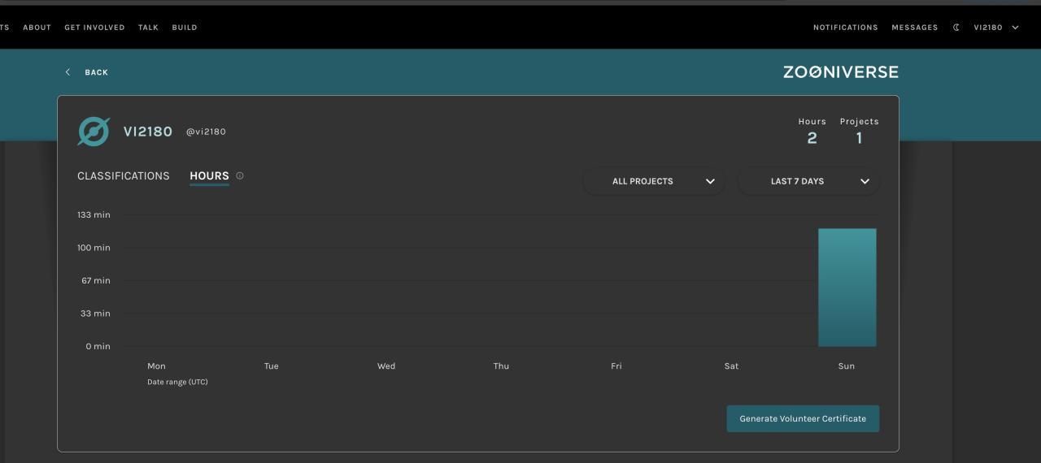Select the Hours tab

coord(209,175)
